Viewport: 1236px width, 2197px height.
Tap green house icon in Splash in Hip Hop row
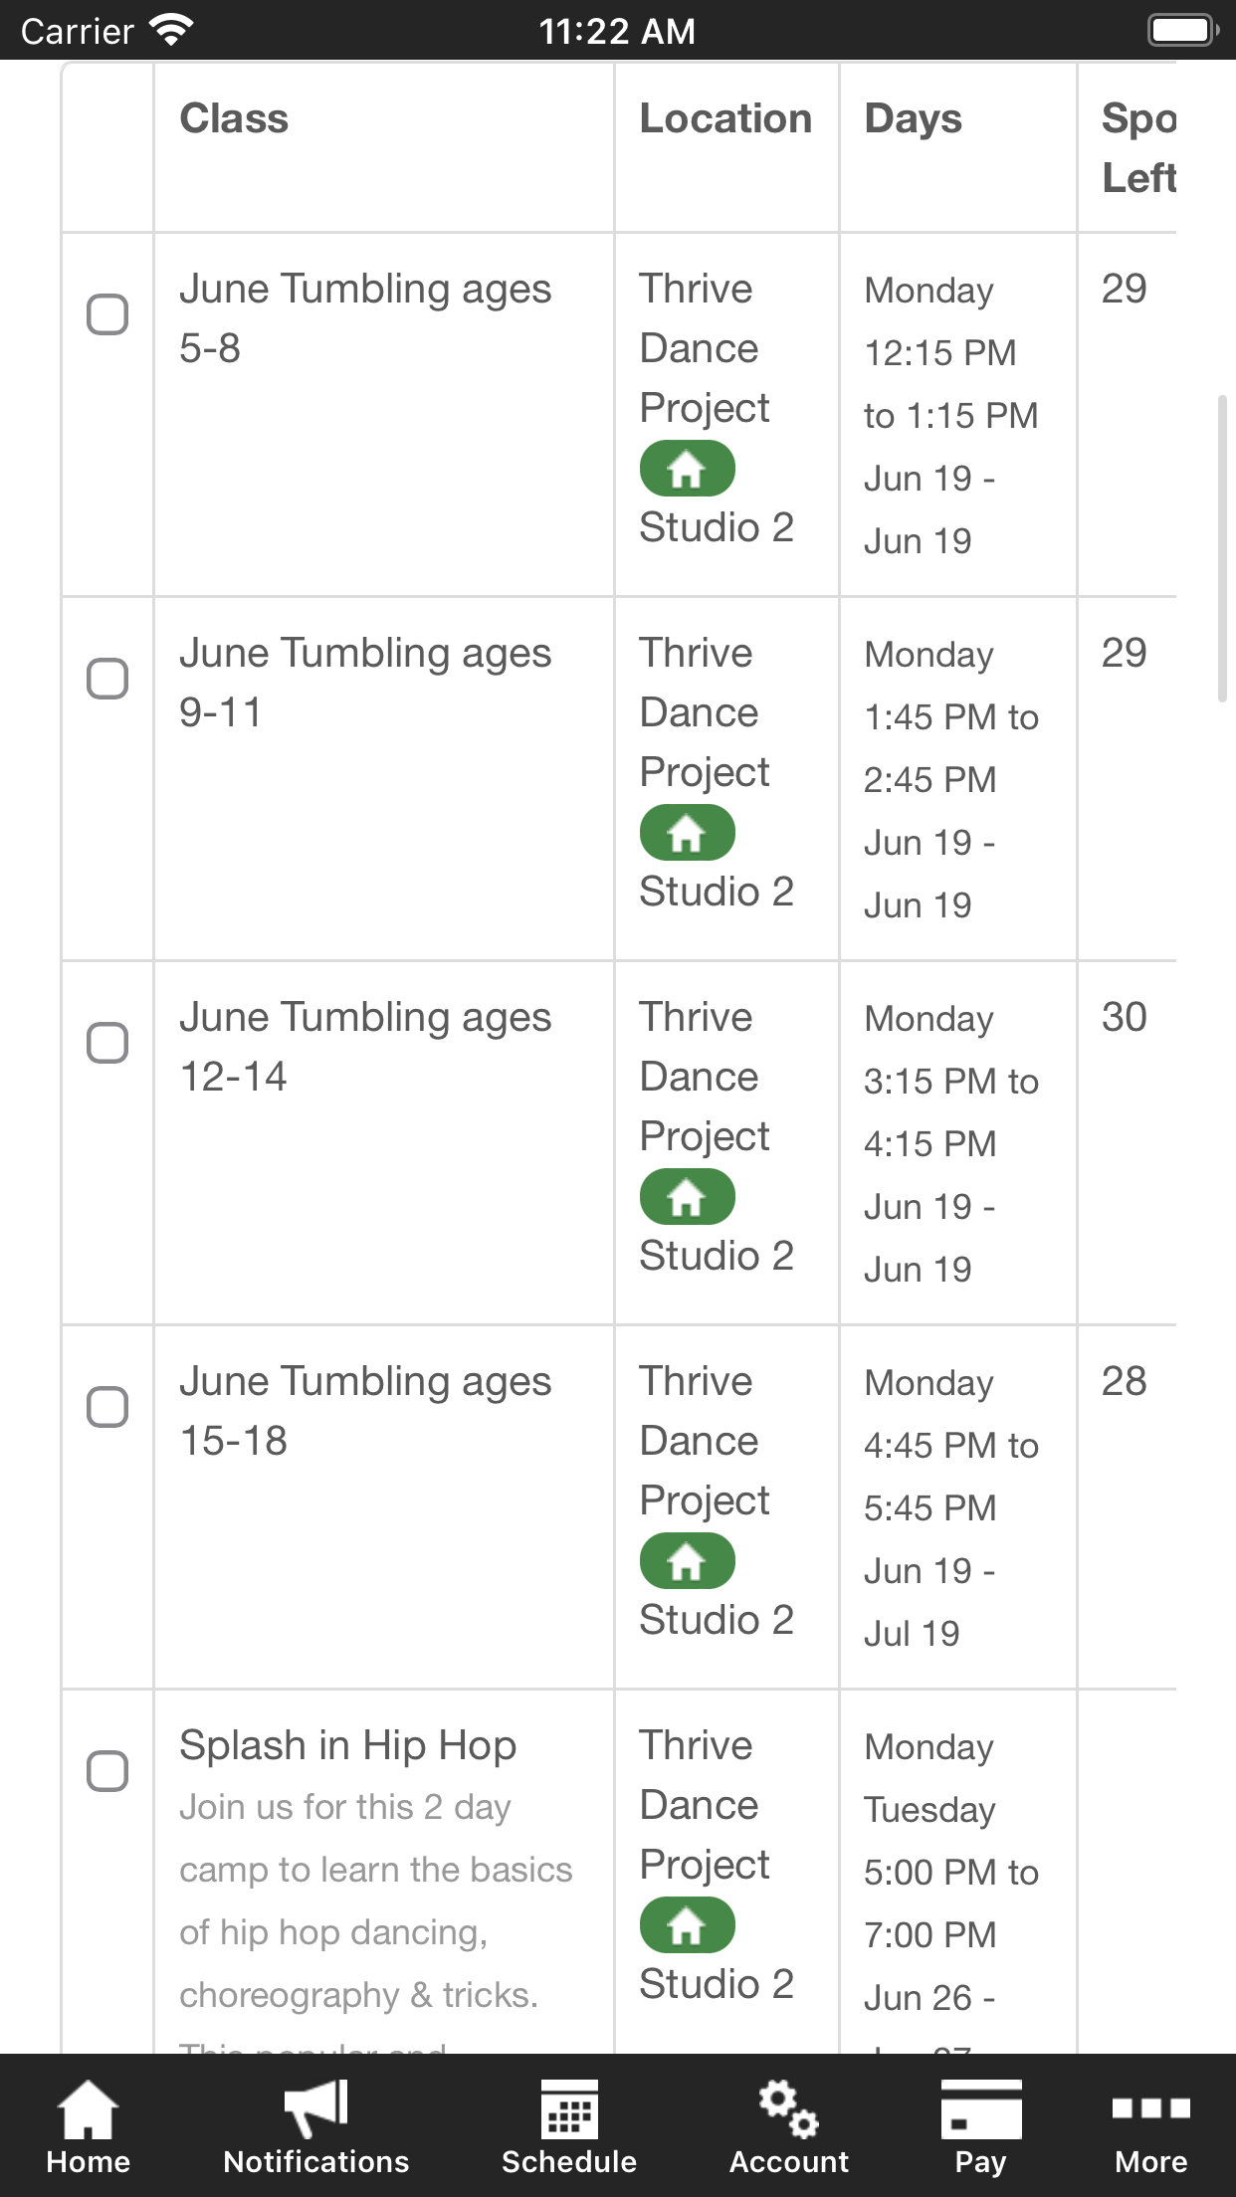point(688,1925)
